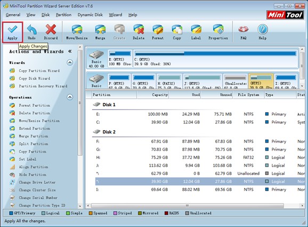Click the Help question mark icon
308x227 pixels.
coord(263,29)
